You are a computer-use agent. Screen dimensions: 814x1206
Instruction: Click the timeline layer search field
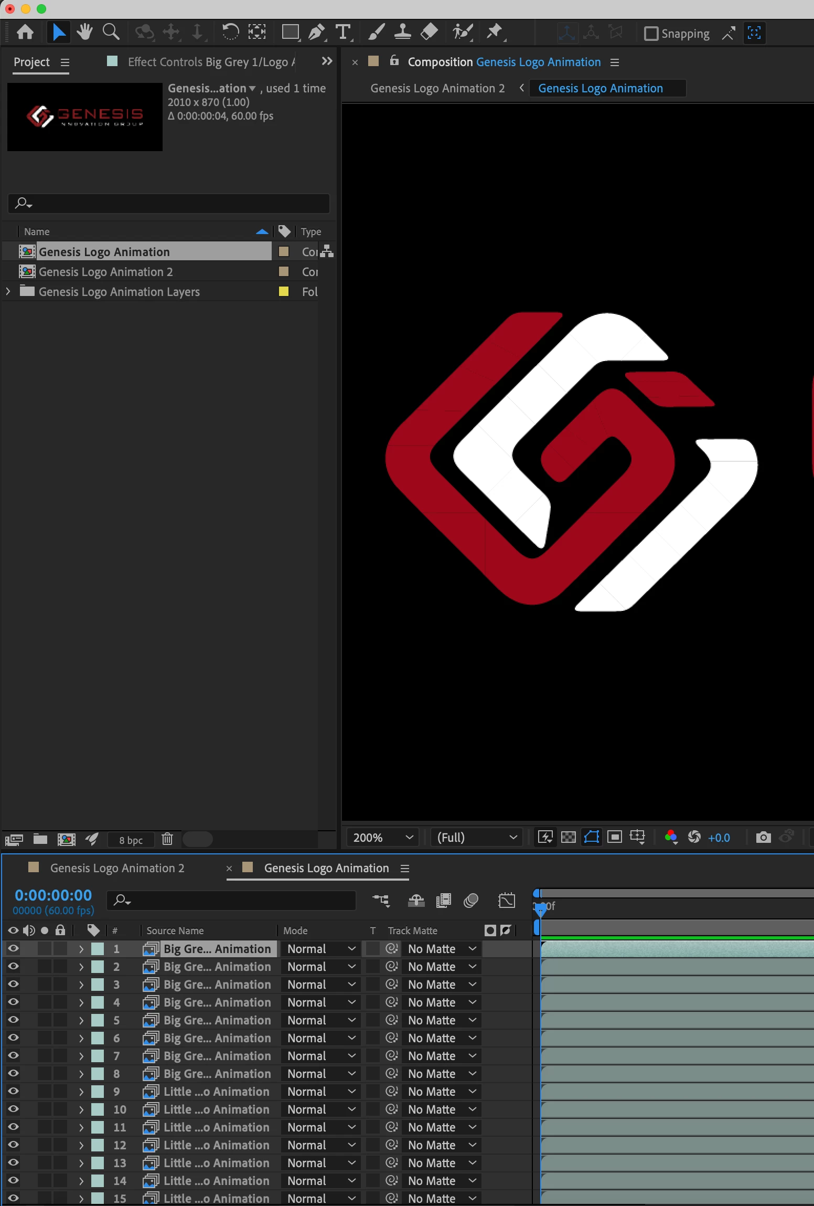tap(231, 901)
